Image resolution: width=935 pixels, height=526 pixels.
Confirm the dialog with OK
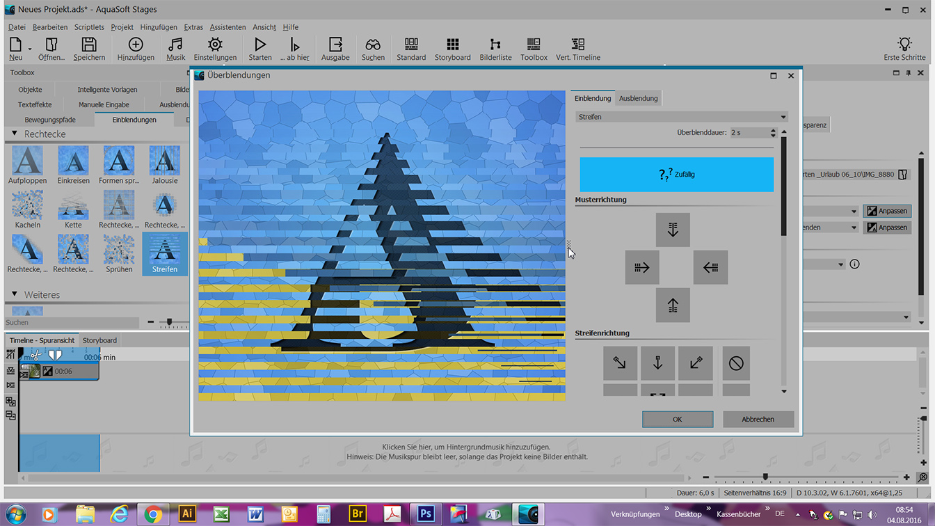click(x=677, y=419)
